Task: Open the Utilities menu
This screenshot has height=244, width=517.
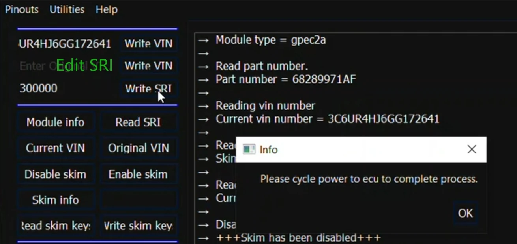Action: coord(66,9)
